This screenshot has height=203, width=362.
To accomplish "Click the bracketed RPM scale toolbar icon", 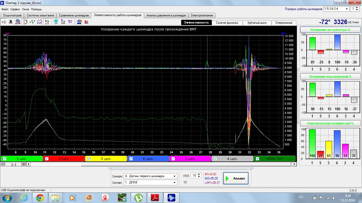I will pyautogui.click(x=26, y=22).
